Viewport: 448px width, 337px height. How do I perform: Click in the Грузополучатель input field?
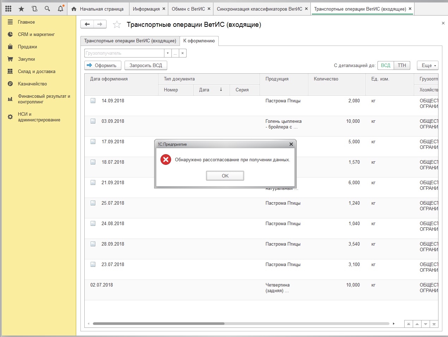click(x=124, y=53)
